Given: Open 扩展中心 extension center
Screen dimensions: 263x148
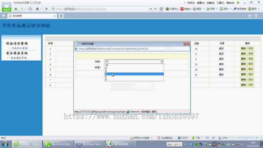Looking at the screenshot, I should 172,9.
